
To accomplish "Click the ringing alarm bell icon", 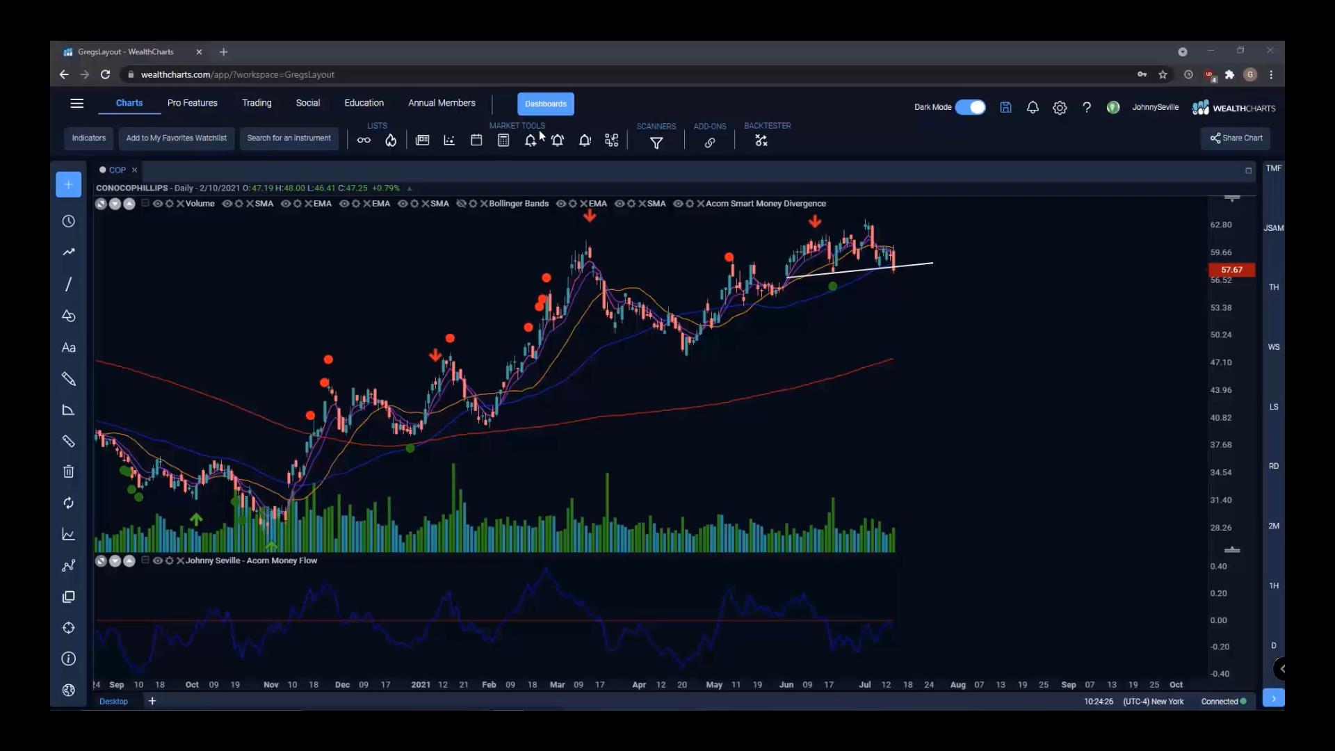I will pos(558,140).
